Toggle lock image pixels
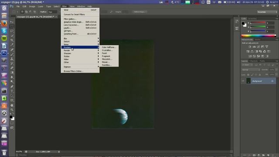Screen dimensions: 279x157 [x=252, y=75]
